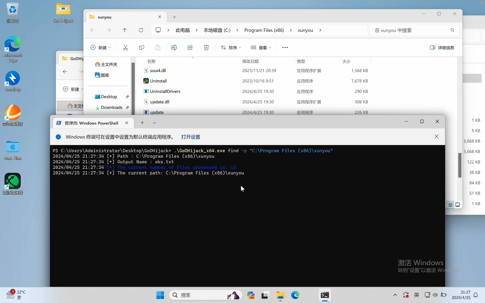Show hidden system tray icons
Screen dimensions: 485x303
pyautogui.click(x=395, y=295)
